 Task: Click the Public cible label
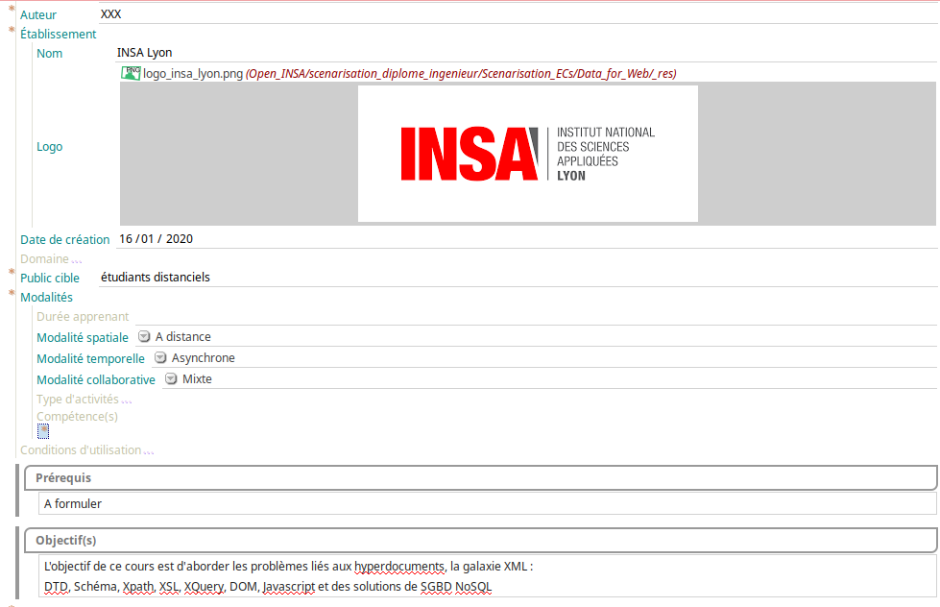50,279
